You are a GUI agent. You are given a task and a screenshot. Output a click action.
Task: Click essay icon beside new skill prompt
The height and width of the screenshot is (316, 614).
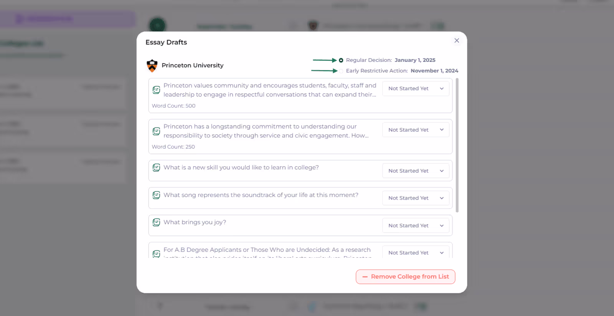[156, 167]
